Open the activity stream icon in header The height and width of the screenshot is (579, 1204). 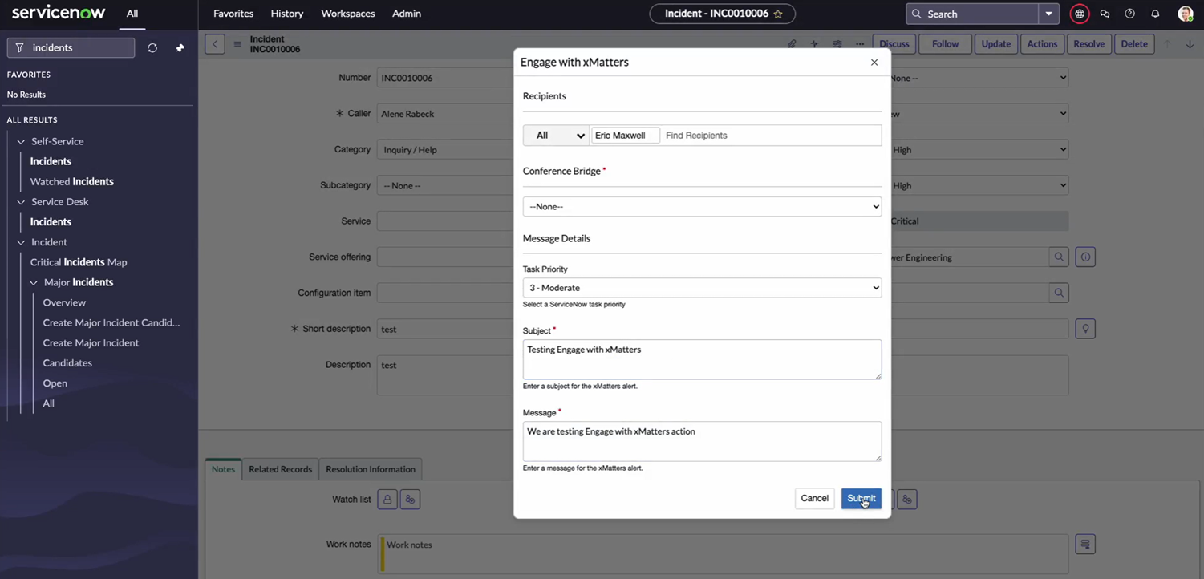(x=814, y=44)
